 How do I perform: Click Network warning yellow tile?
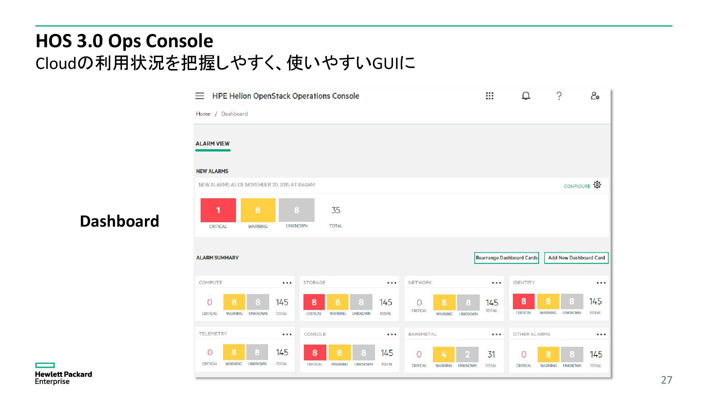click(444, 303)
